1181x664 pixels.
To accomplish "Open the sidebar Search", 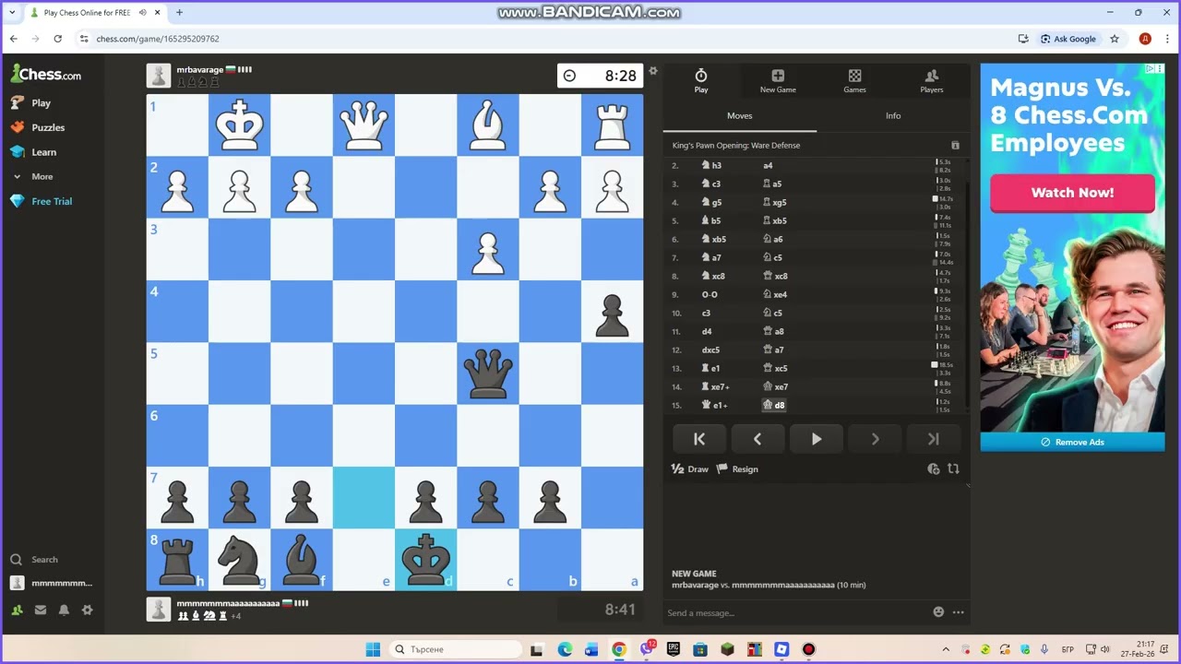I will point(35,560).
